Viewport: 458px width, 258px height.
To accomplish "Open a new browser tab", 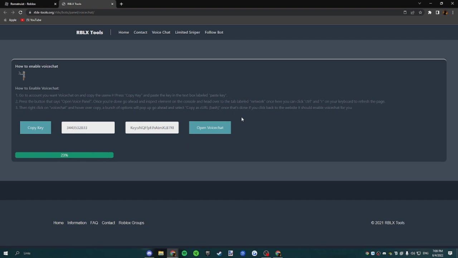I will (121, 4).
